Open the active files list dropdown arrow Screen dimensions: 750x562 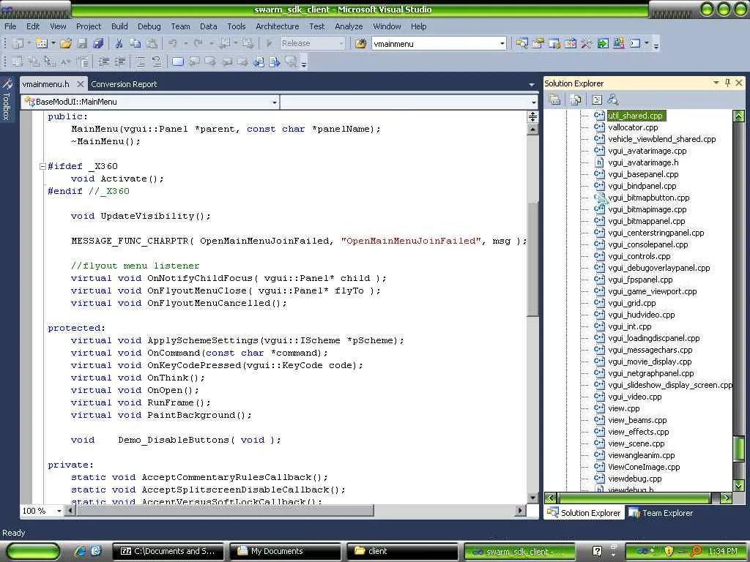532,84
